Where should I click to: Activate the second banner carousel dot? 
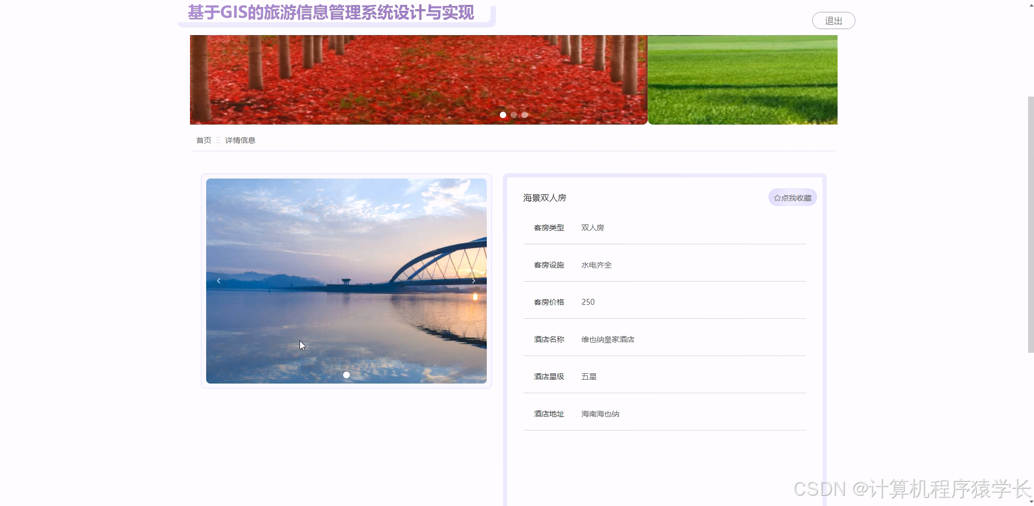(x=513, y=114)
